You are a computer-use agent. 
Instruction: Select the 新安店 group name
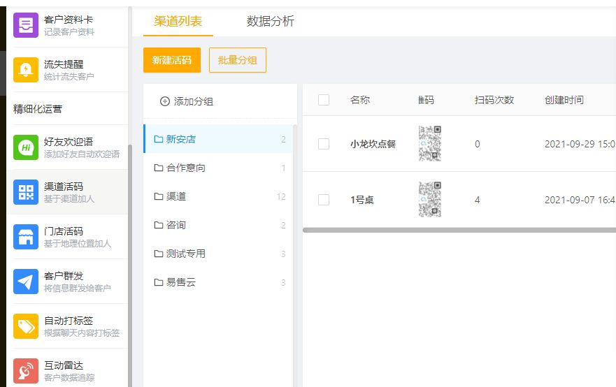(x=180, y=139)
